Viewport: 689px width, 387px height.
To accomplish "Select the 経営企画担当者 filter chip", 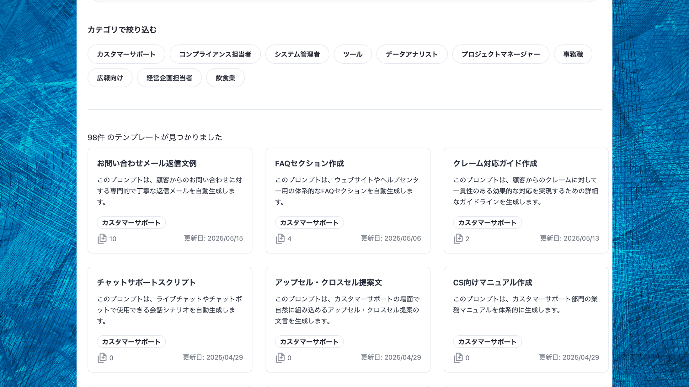I will click(x=169, y=77).
